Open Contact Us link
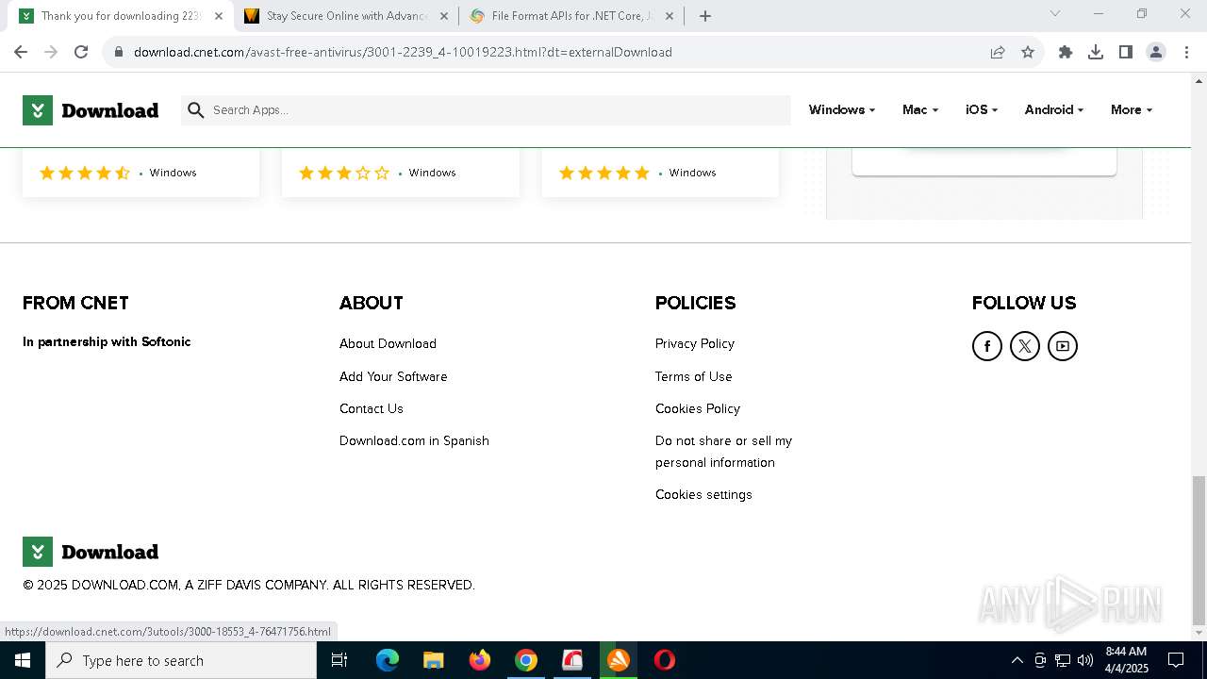 [372, 408]
